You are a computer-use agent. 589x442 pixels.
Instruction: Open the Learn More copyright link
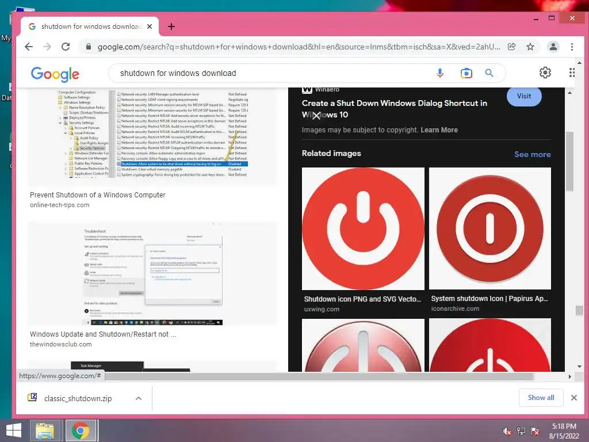tap(439, 130)
